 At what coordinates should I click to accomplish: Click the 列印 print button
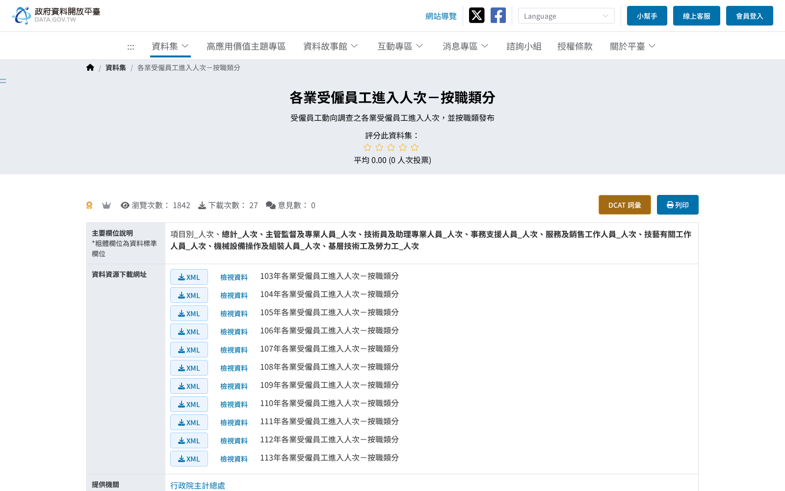point(678,205)
